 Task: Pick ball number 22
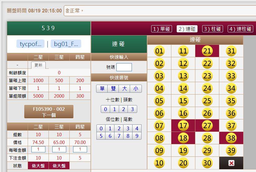coord(207,63)
